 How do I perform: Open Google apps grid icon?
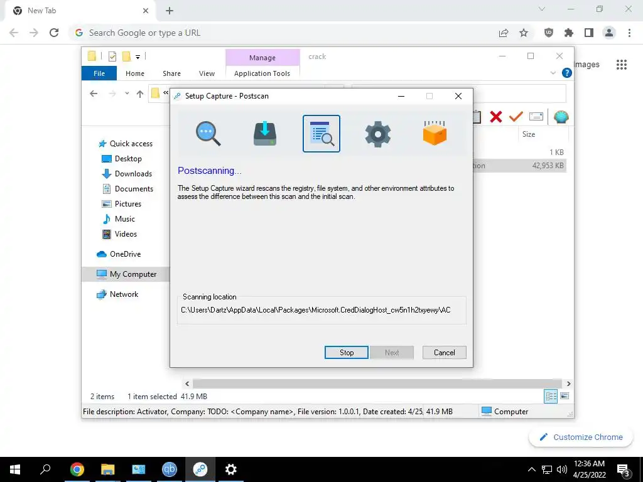(622, 65)
